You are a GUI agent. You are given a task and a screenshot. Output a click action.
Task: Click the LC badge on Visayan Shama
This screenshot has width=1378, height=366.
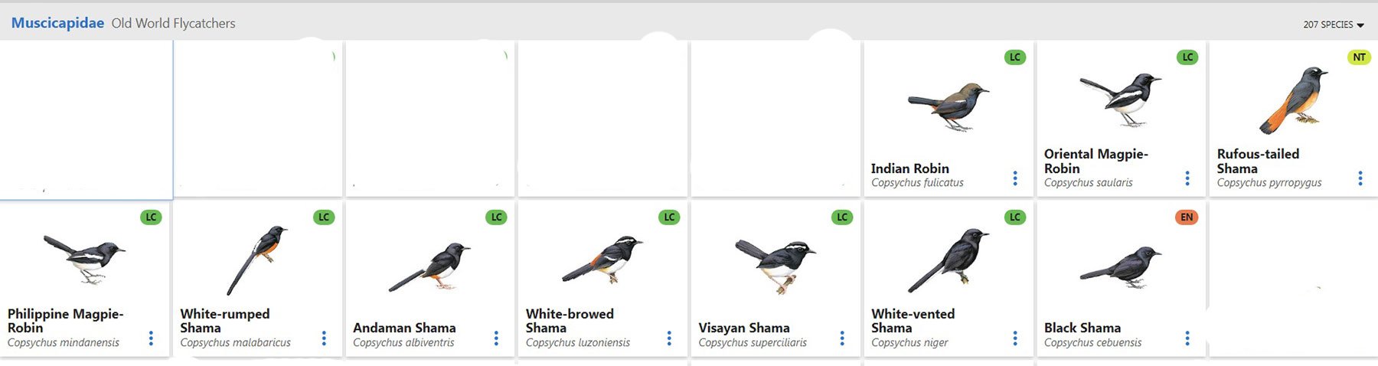[x=842, y=217]
